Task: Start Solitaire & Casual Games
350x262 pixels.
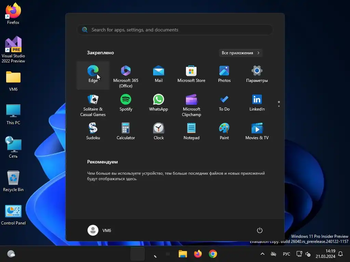Action: pyautogui.click(x=93, y=104)
